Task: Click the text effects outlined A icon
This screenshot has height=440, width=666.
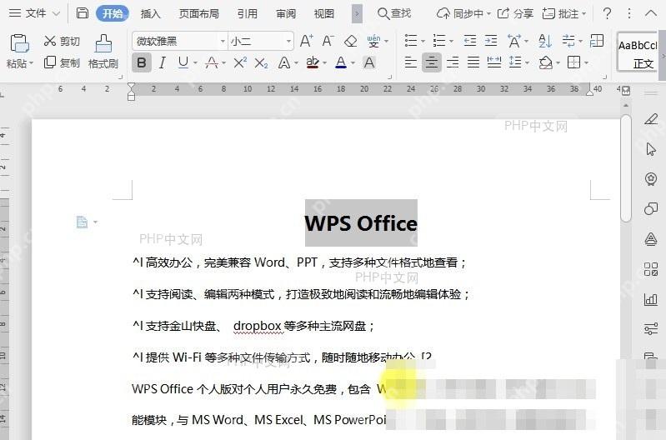Action: [x=284, y=63]
